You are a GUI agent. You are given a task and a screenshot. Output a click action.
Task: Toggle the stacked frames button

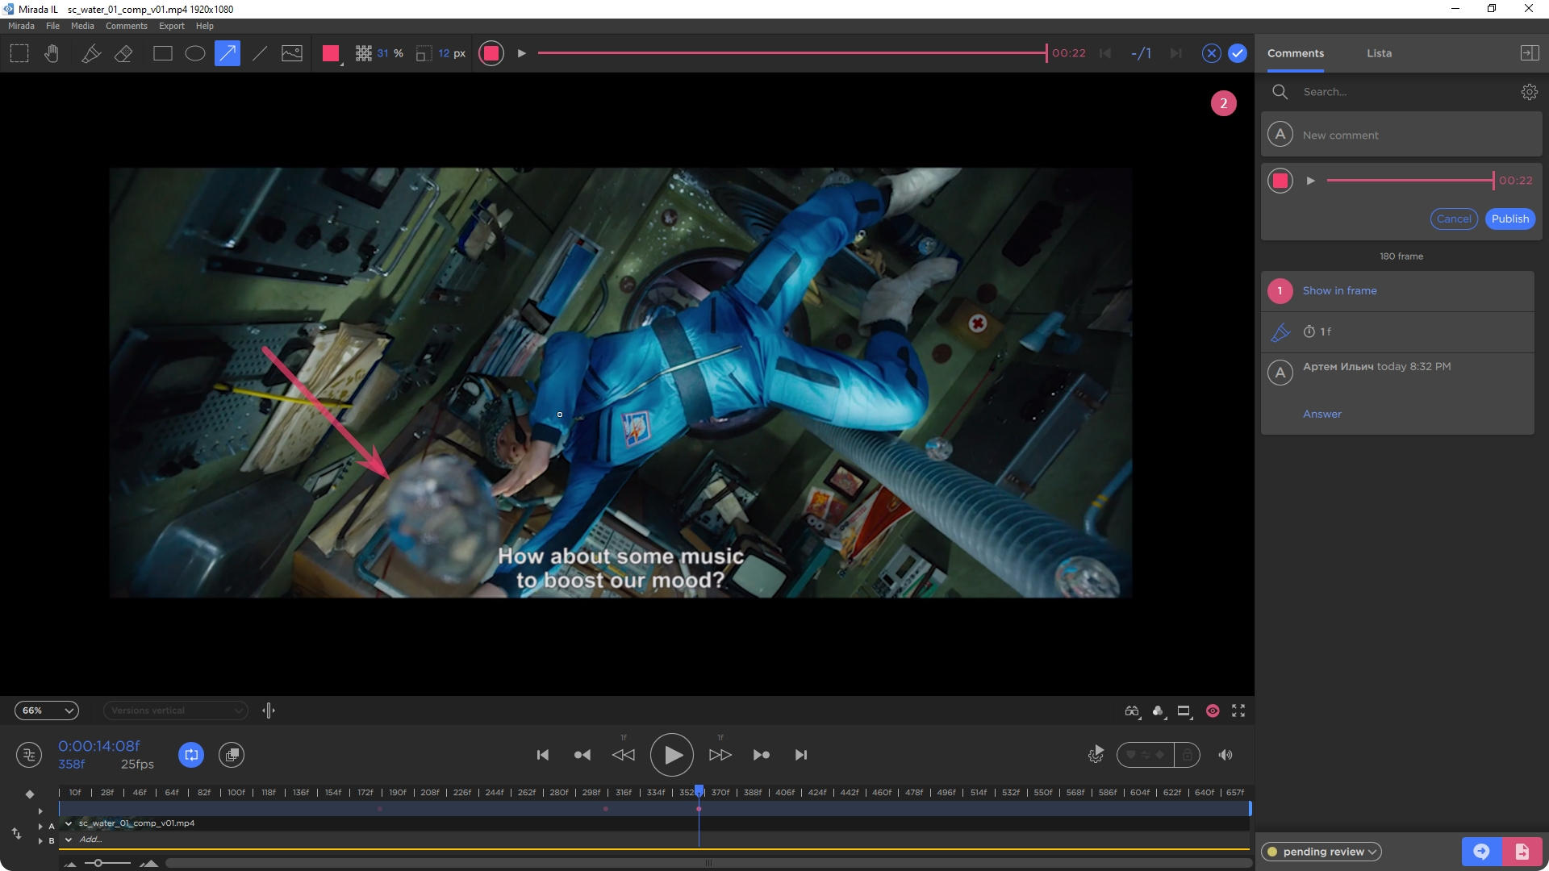[x=232, y=755]
